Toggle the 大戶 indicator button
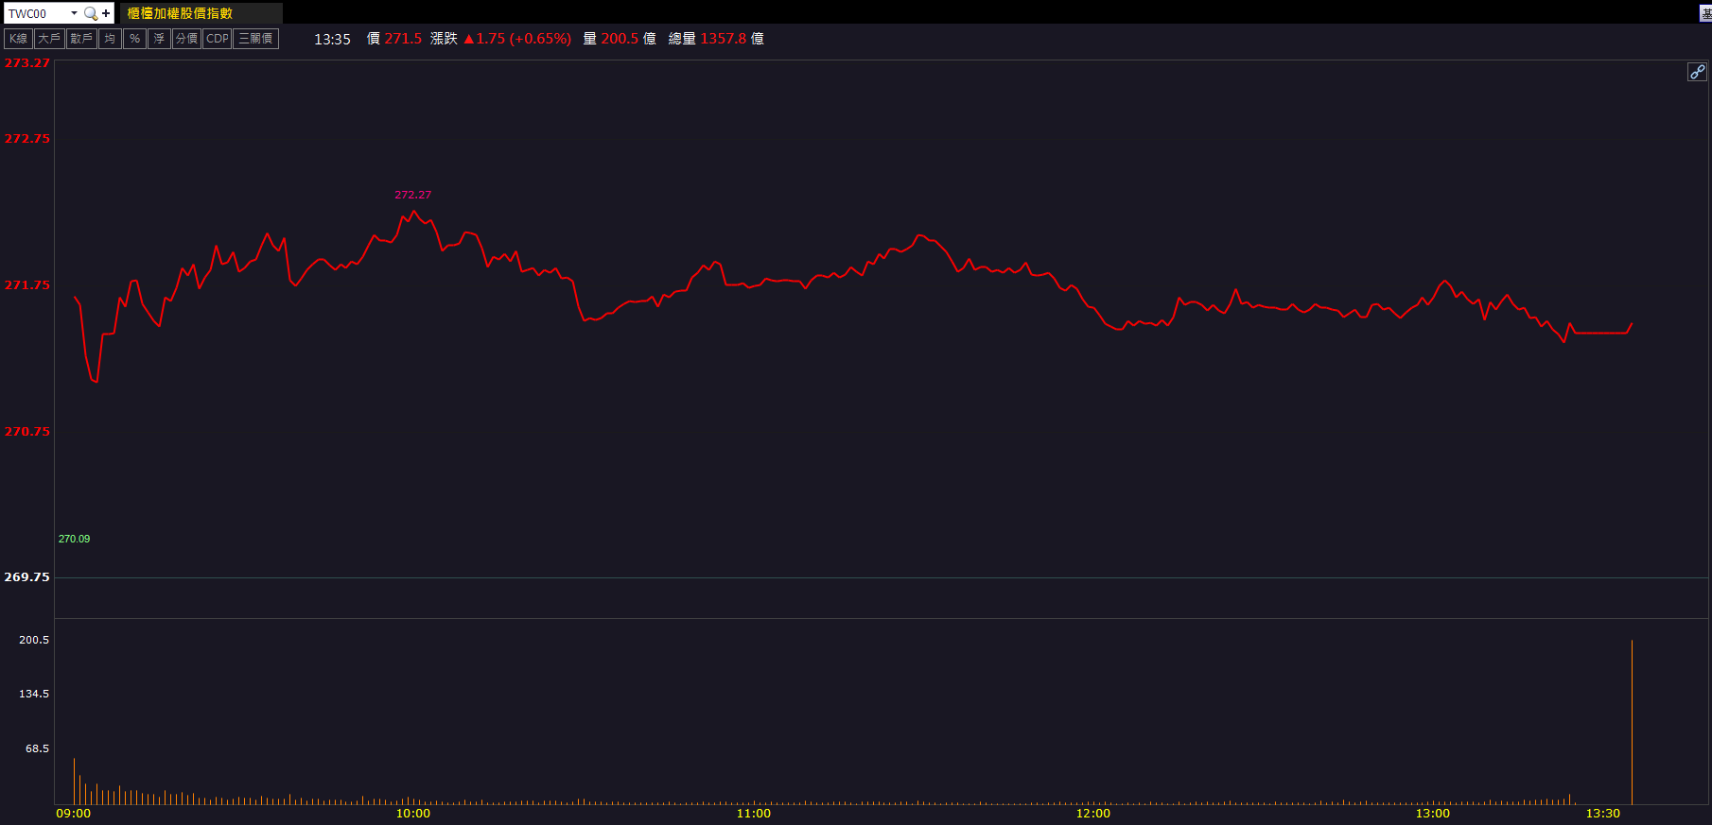This screenshot has height=825, width=1712. point(49,39)
